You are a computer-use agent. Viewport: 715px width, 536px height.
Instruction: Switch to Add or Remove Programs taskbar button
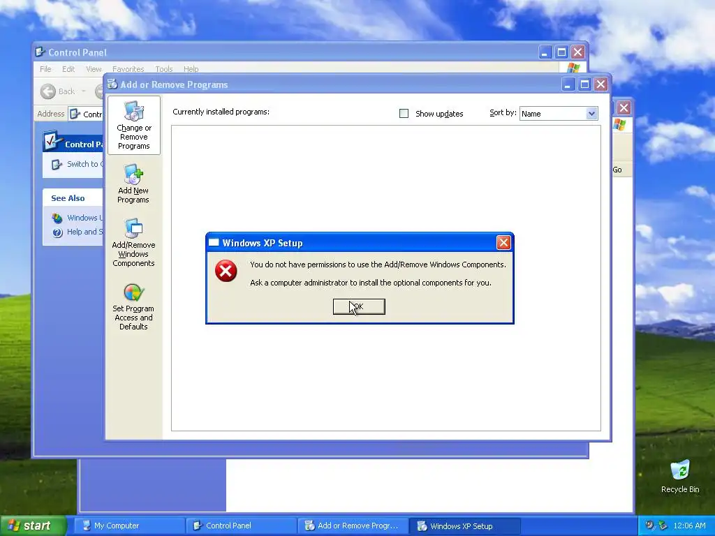(x=353, y=526)
